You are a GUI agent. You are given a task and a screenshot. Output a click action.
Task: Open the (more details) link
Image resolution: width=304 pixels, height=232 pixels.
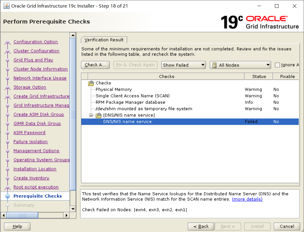[247, 199]
